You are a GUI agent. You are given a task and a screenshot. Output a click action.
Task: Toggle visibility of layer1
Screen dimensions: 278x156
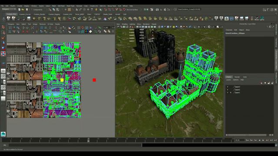coord(228,92)
